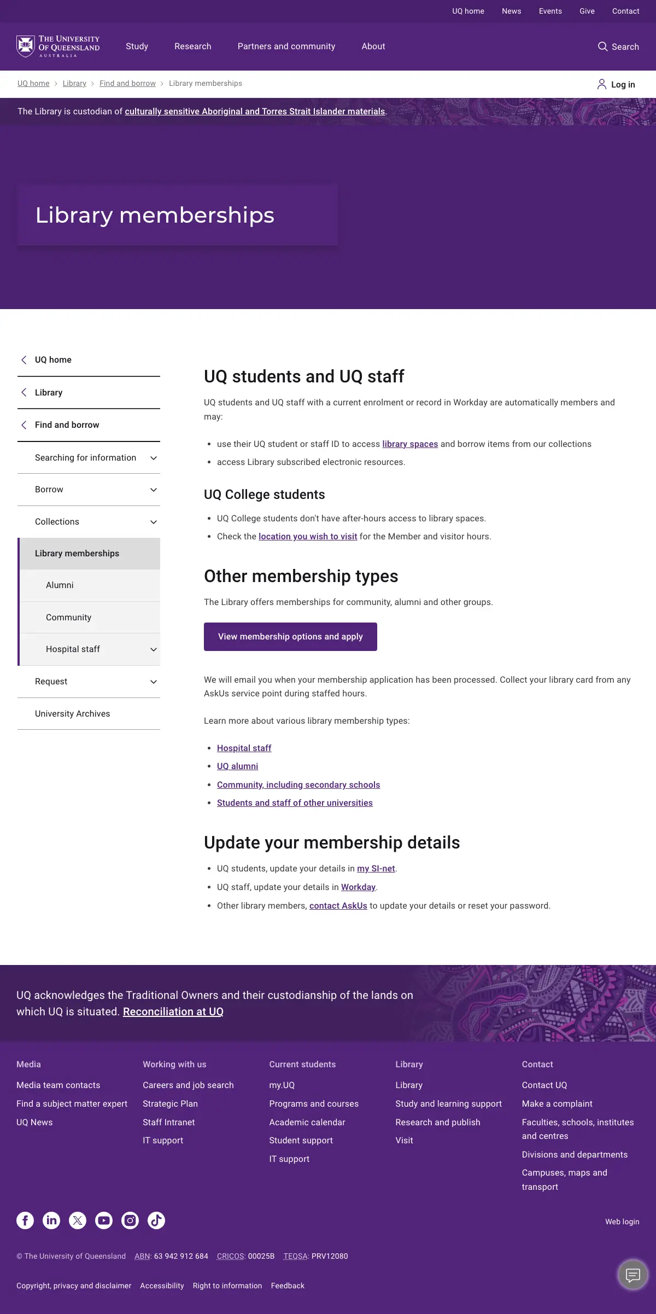The image size is (656, 1314).
Task: Open the chat widget bubble
Action: (632, 1275)
